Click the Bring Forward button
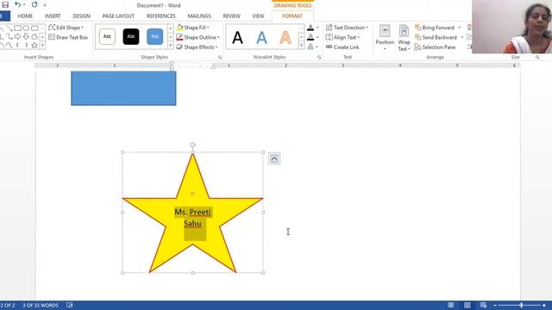Screen dimensions: 552x310 [435, 28]
